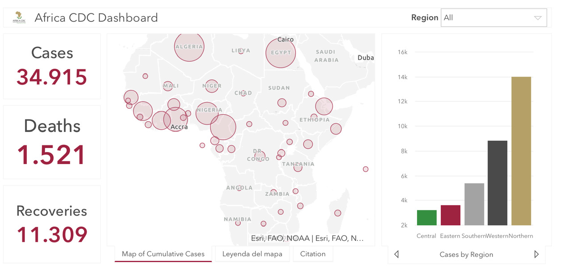Click the left arrow beside Cases by Region
Screen dimensions: 572x267
[x=396, y=255]
